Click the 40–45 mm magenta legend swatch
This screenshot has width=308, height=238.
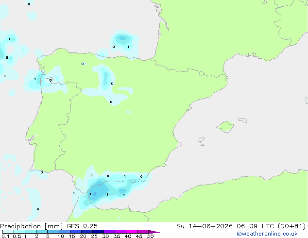[132, 232]
